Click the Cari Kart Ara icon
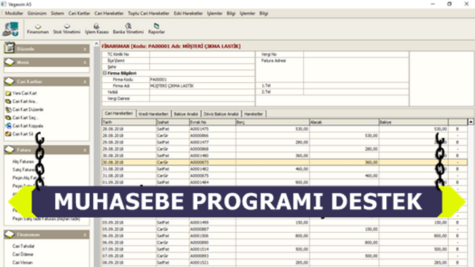Screen dimensions: 475x267 pyautogui.click(x=8, y=101)
